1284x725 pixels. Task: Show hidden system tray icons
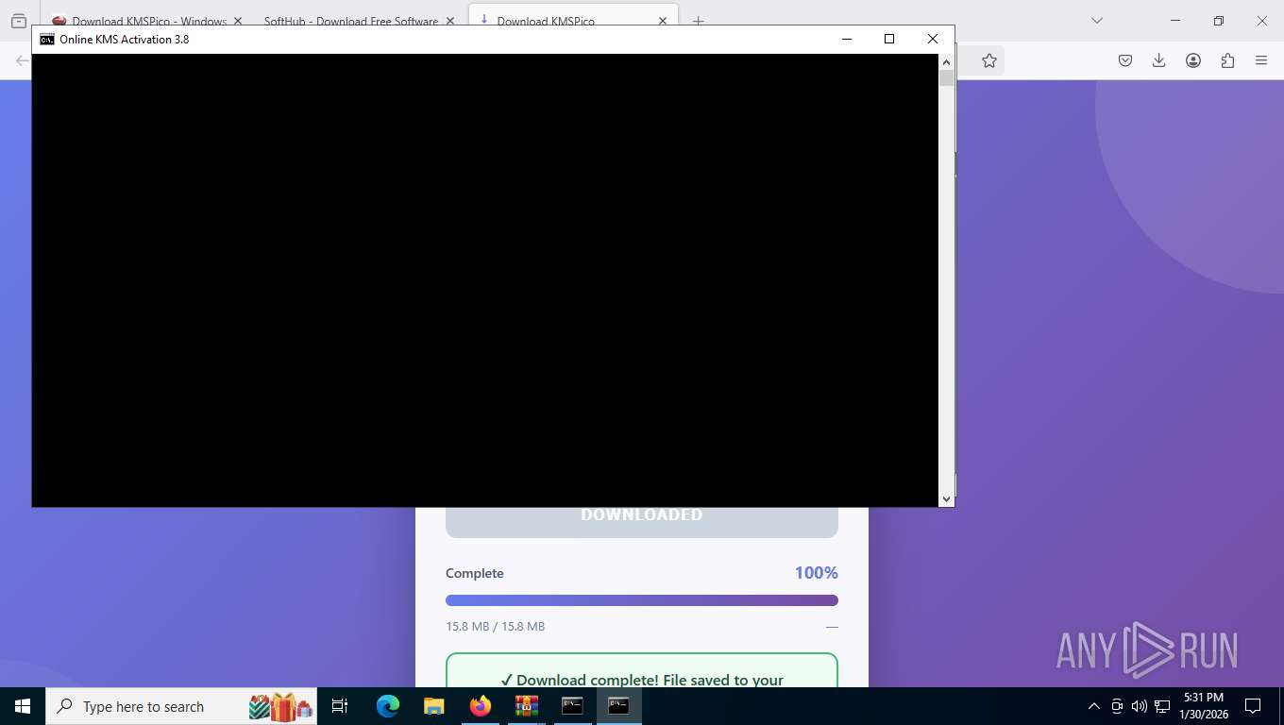coord(1094,706)
